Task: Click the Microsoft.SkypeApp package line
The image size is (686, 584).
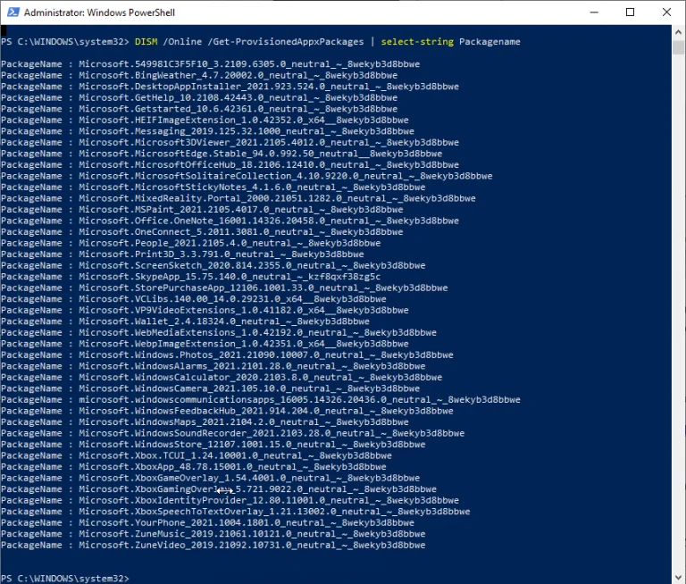Action: 191,277
